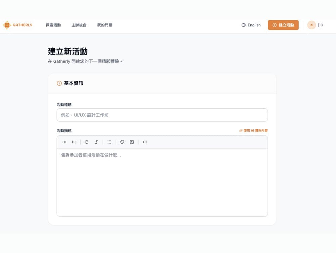The image size is (336, 253).
Task: Use AI 潤色內容 link
Action: point(253,130)
